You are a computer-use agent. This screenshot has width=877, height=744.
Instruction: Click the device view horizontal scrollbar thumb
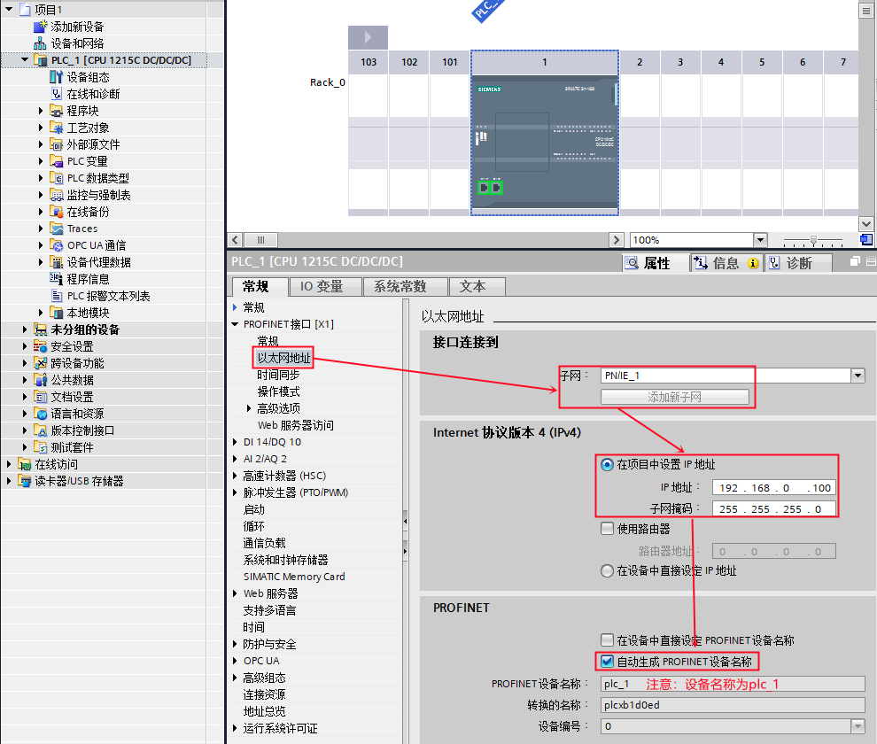tap(260, 240)
